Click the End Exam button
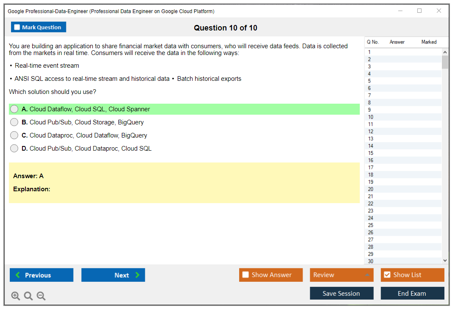This screenshot has width=455, height=311. [412, 293]
